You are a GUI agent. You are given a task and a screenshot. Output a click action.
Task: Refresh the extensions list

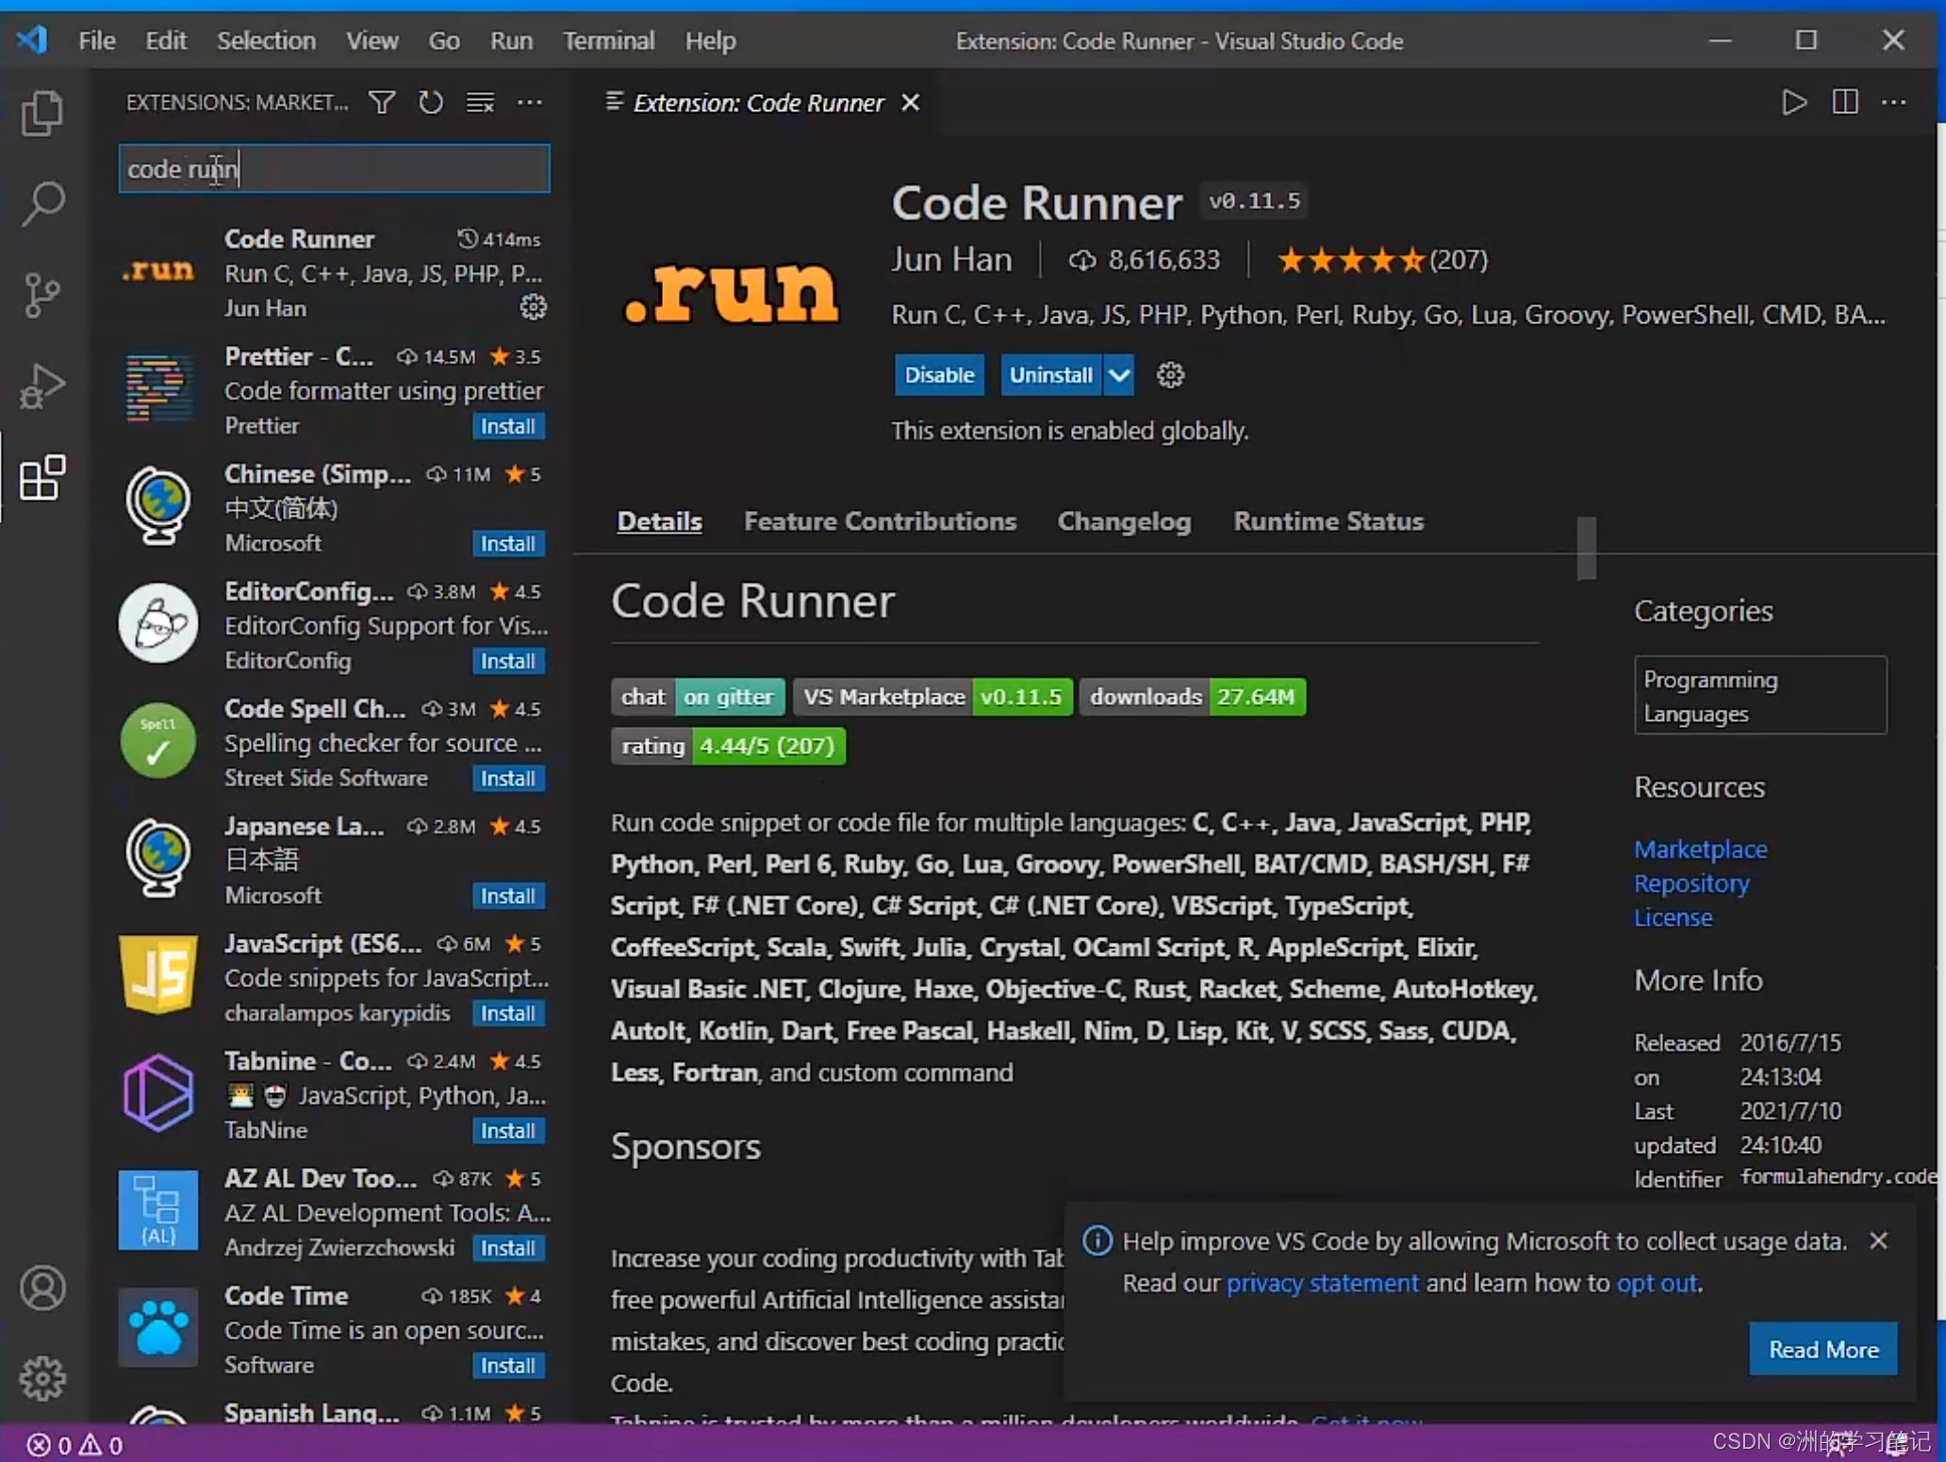[x=431, y=102]
